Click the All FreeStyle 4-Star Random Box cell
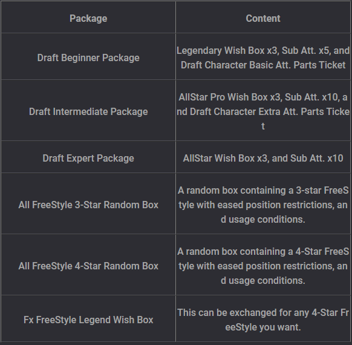 point(88,266)
